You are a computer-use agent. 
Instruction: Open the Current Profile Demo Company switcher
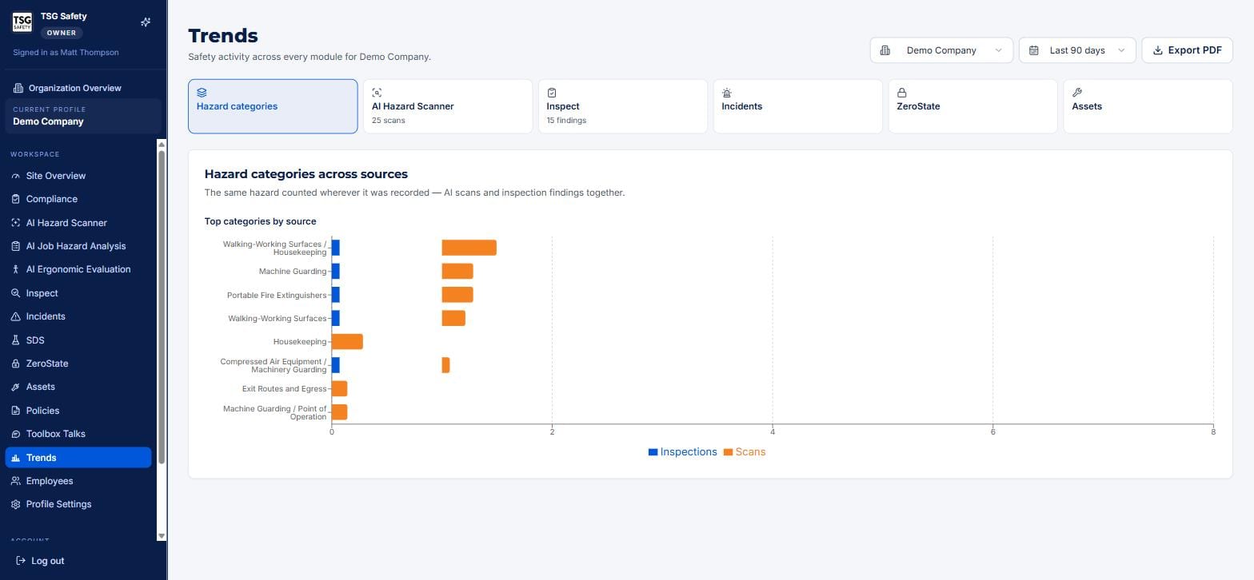click(x=83, y=116)
